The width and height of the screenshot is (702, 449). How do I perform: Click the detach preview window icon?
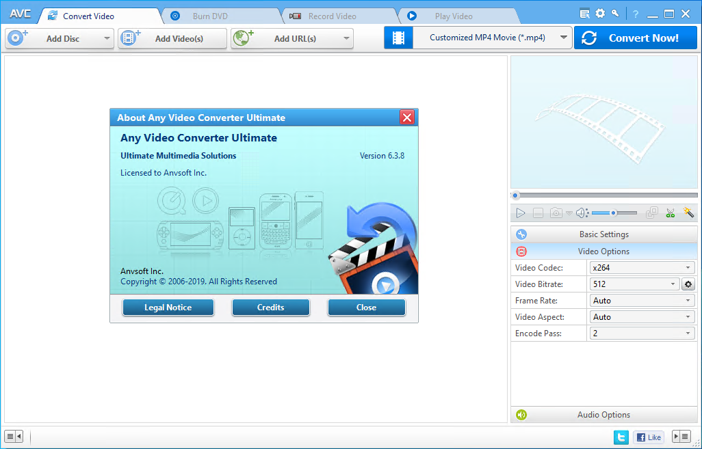[x=652, y=213]
